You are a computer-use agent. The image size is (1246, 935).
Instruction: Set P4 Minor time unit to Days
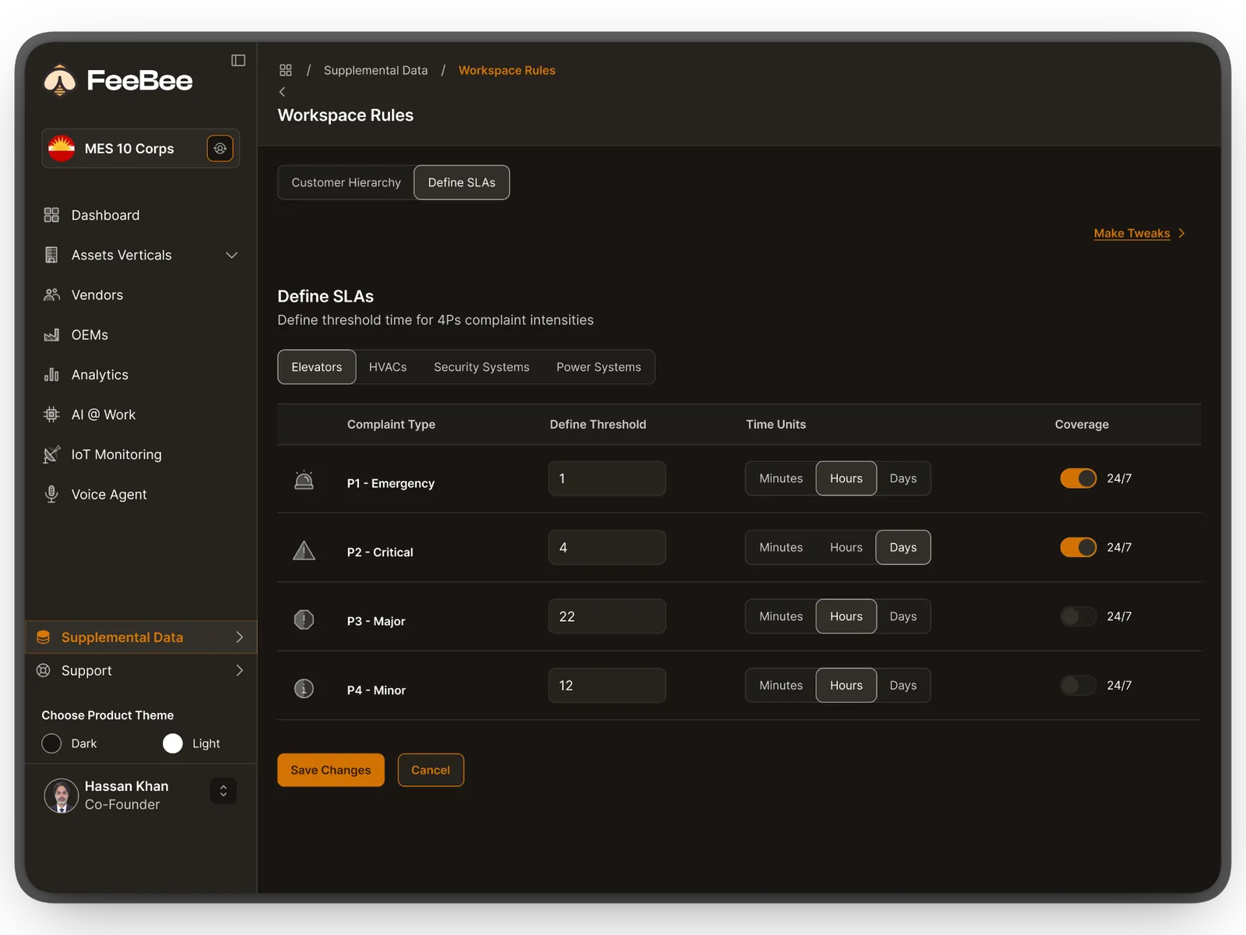[x=903, y=686]
